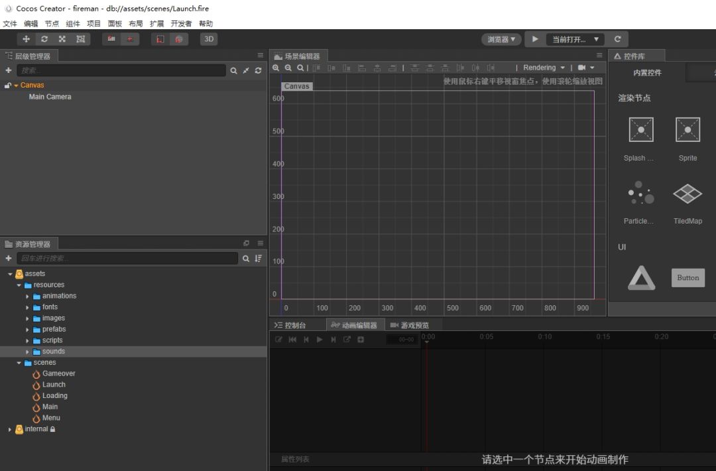The image size is (716, 471).
Task: Click the play preview button
Action: coord(535,39)
